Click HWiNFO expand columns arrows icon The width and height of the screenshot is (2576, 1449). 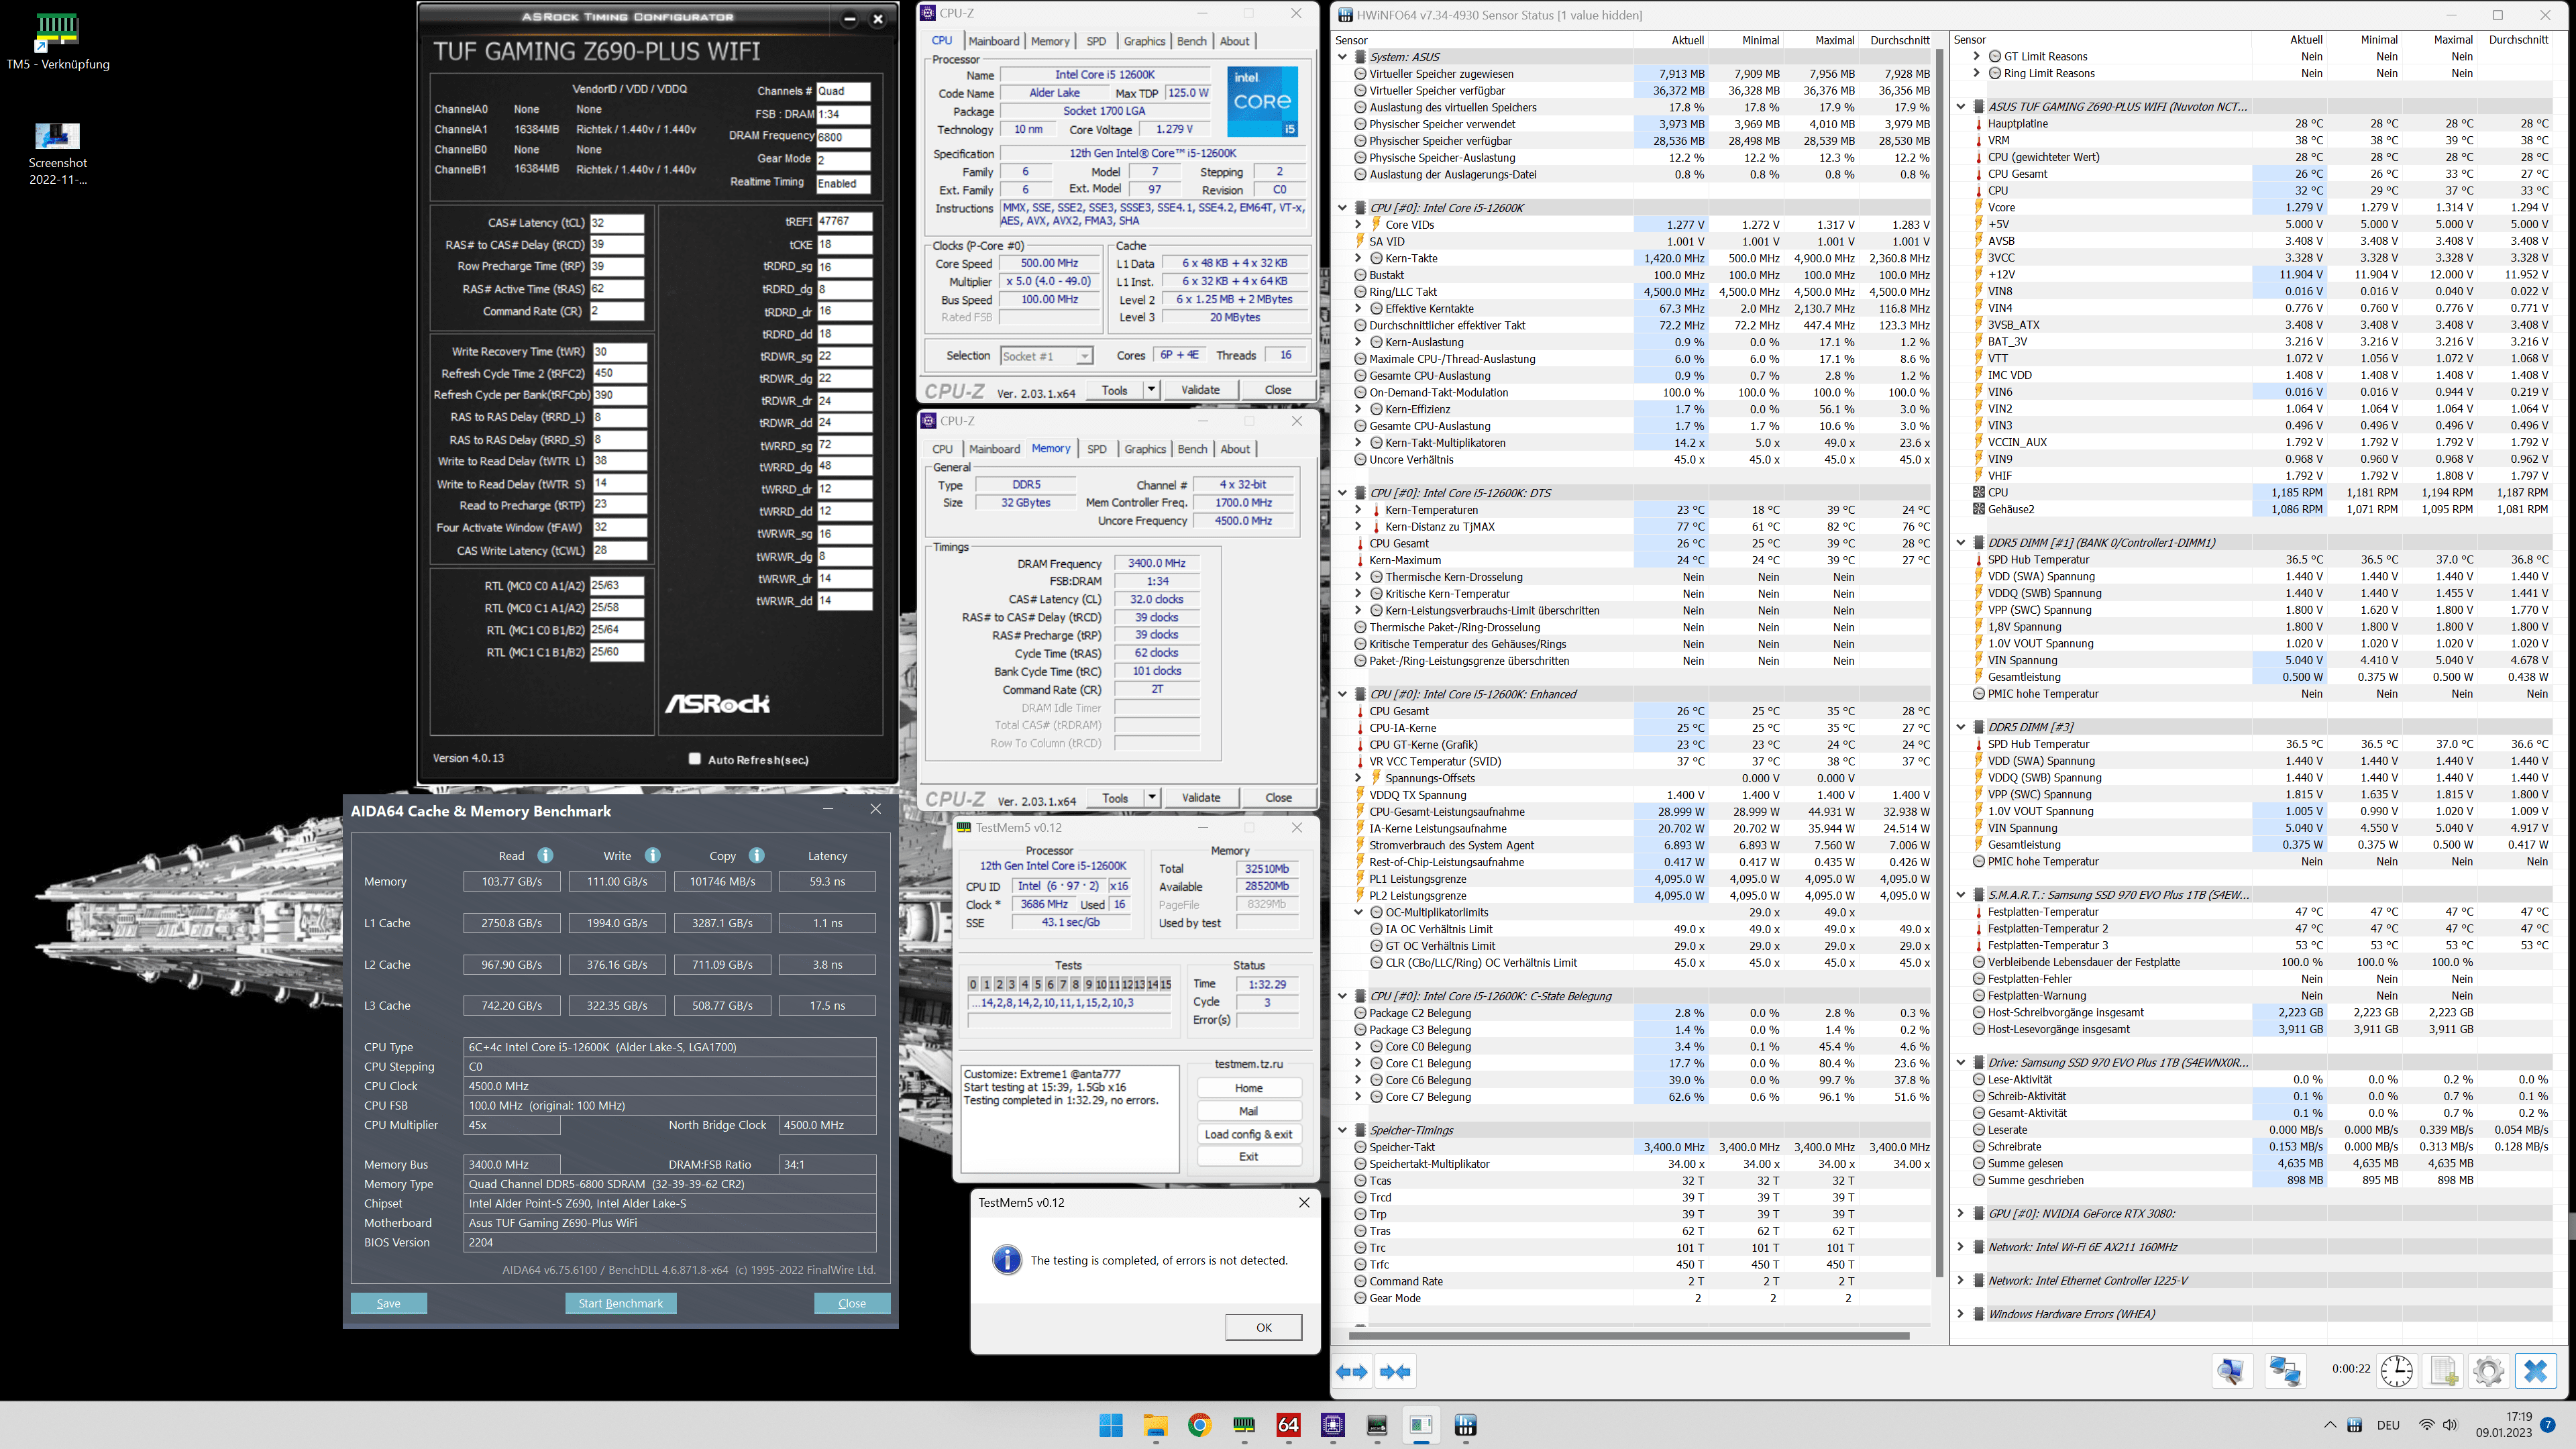[1352, 1372]
